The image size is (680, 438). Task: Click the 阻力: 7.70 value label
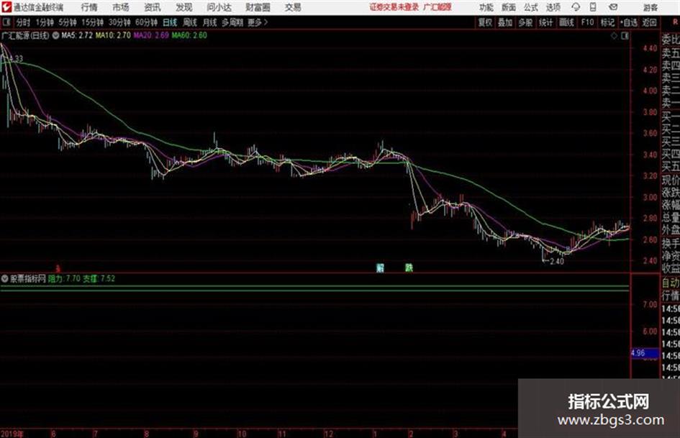pyautogui.click(x=64, y=279)
